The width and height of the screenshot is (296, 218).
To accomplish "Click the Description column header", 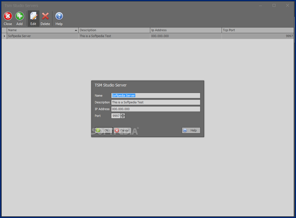I will point(114,30).
